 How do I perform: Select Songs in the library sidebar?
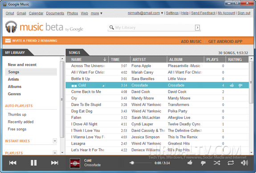(x=31, y=72)
